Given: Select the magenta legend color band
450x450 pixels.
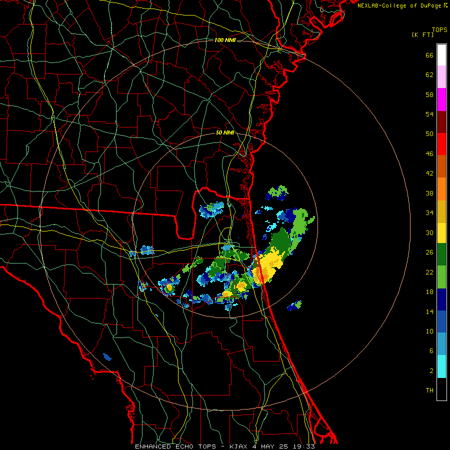Looking at the screenshot, I should pyautogui.click(x=441, y=99).
